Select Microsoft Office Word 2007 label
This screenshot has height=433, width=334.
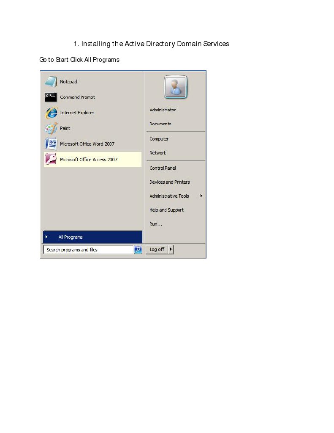(x=87, y=144)
